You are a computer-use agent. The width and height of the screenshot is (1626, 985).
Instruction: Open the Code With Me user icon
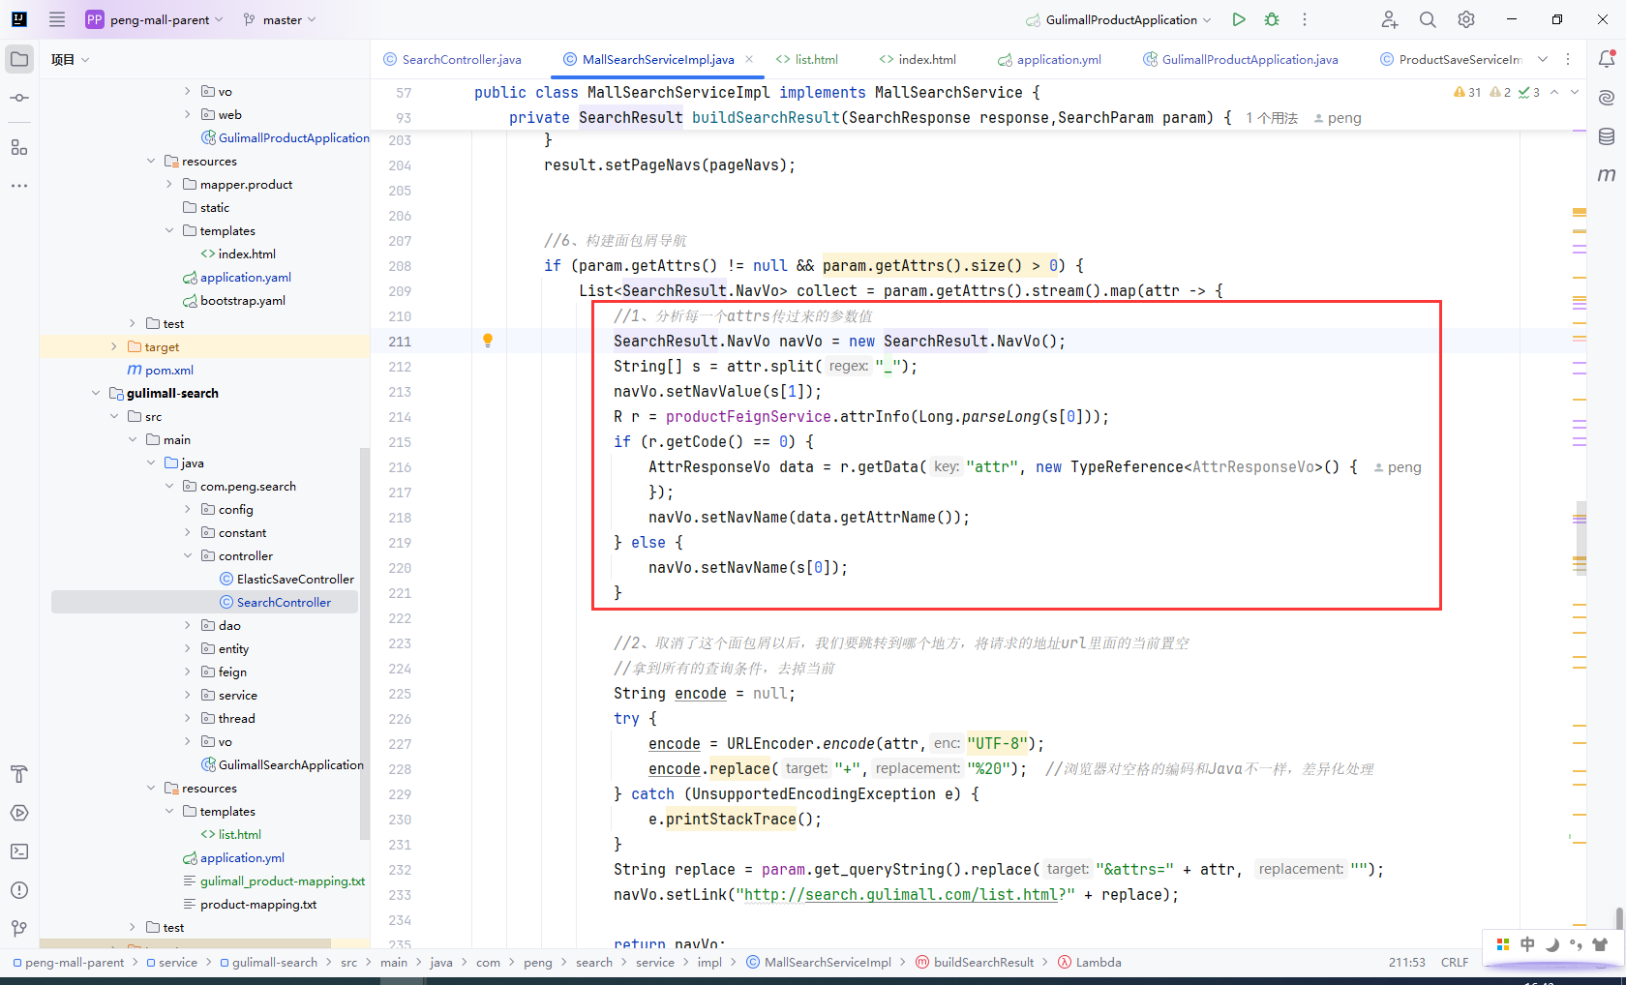click(1389, 19)
